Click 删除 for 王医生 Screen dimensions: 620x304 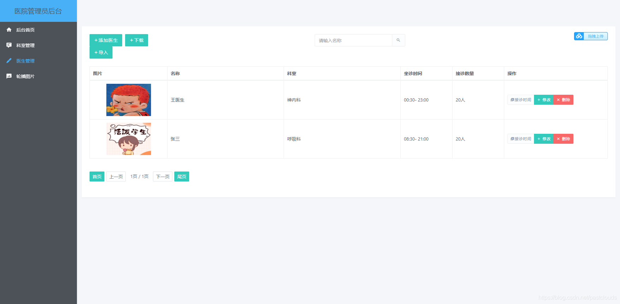coord(563,100)
